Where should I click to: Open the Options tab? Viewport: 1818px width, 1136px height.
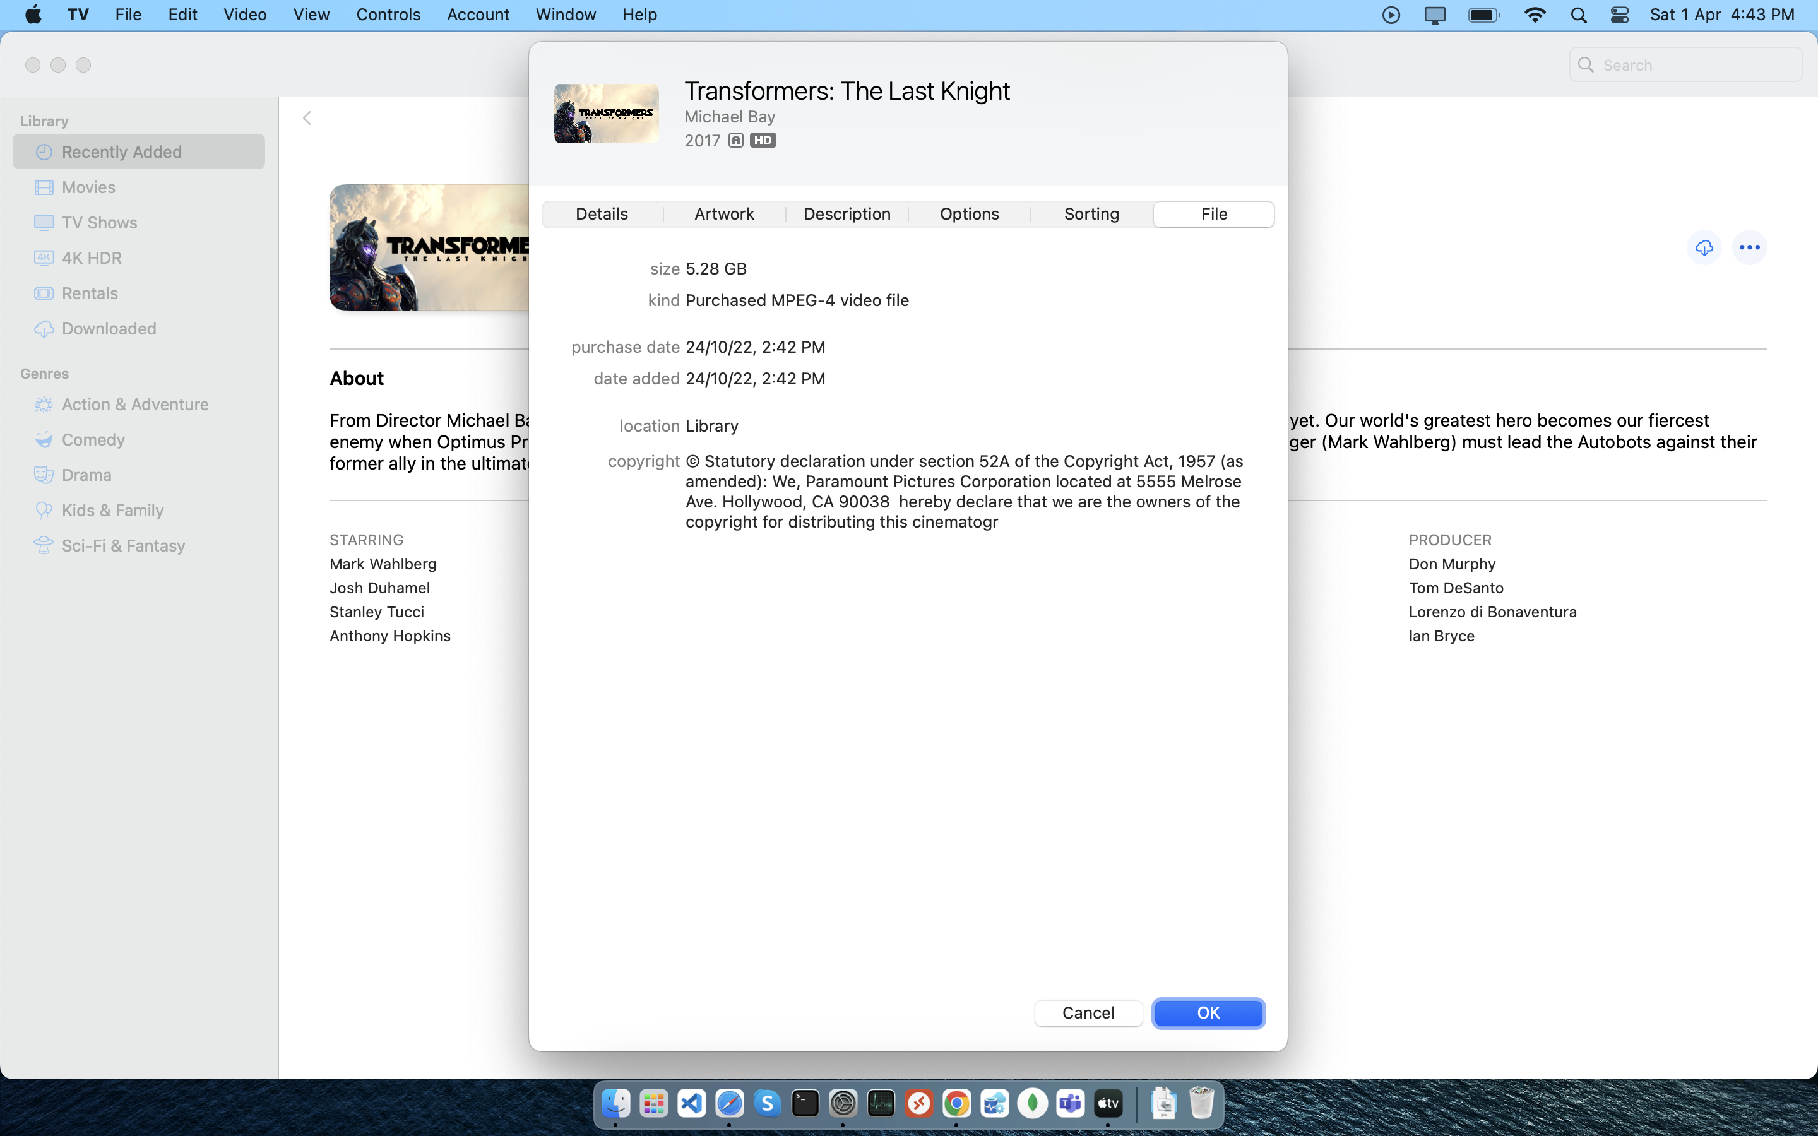969,214
